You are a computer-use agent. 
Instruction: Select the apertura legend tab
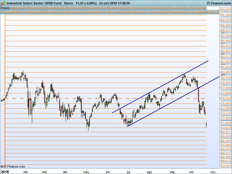(x=17, y=8)
